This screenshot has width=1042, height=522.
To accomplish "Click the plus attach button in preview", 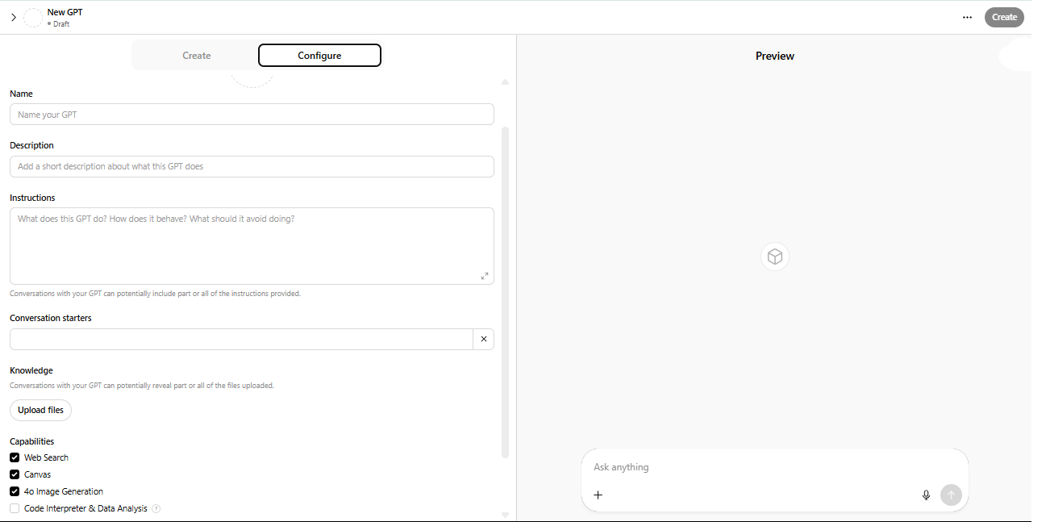I will [598, 495].
